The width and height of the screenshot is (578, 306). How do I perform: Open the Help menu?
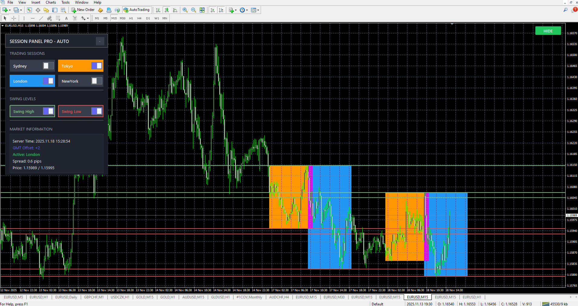[x=97, y=2]
